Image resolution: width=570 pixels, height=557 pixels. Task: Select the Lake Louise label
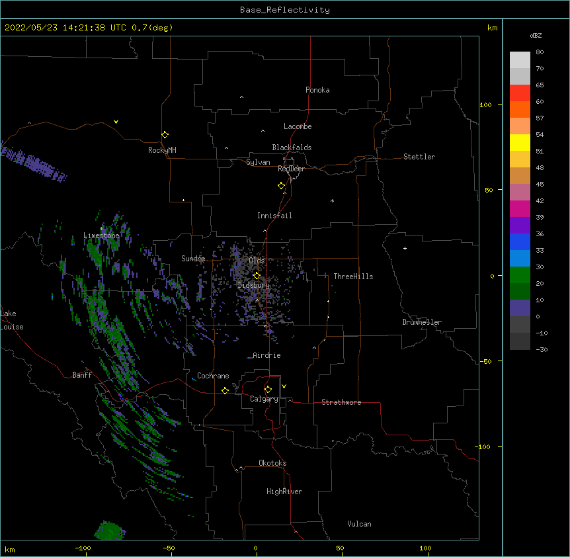click(x=12, y=320)
